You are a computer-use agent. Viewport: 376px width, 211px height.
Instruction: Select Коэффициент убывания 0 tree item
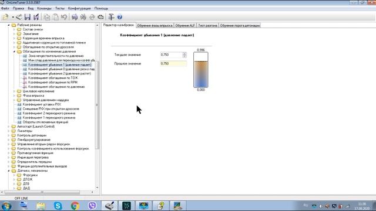(x=61, y=69)
